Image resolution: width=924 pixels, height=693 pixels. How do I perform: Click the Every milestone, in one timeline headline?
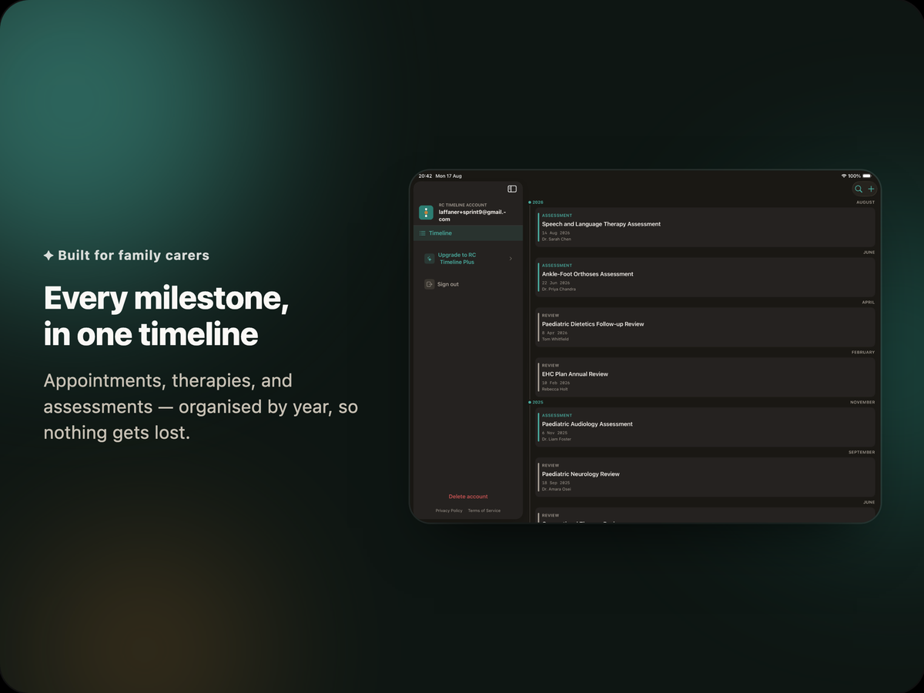(166, 316)
